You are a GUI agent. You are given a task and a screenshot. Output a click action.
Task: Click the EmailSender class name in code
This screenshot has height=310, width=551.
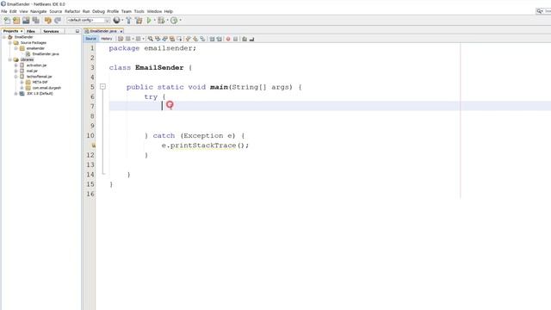point(159,67)
